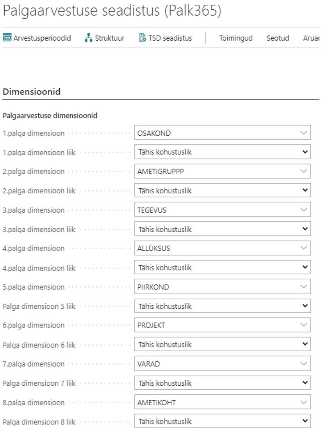Expand the OSAKOND dimension lookup arrow

pyautogui.click(x=303, y=133)
